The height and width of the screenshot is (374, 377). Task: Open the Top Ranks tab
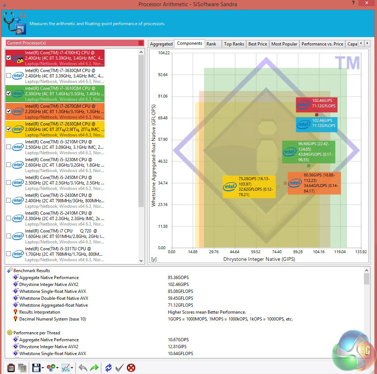[234, 44]
